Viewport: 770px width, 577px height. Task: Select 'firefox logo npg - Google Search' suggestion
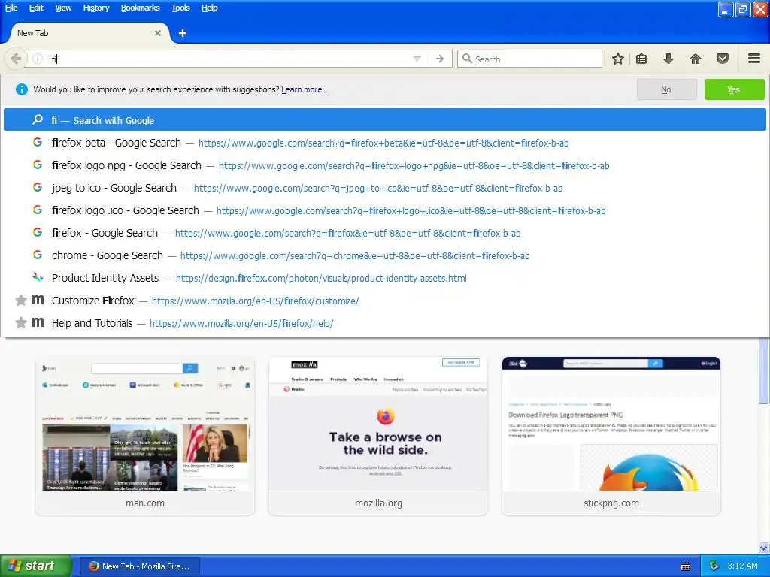[x=384, y=165]
